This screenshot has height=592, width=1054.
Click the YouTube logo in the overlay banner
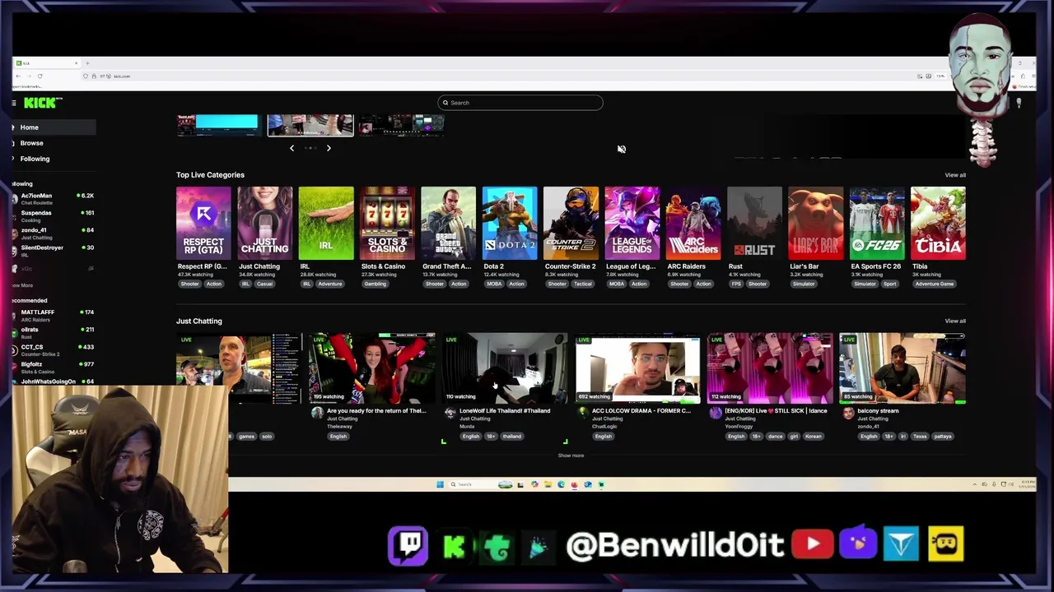[x=813, y=544]
